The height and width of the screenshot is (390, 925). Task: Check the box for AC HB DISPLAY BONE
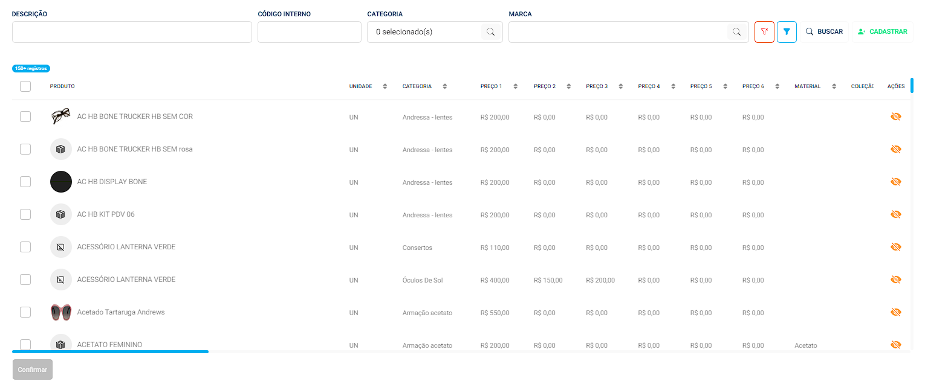[25, 182]
